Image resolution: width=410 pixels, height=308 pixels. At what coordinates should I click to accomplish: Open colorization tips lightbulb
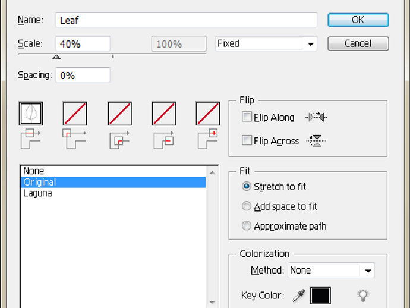click(363, 296)
